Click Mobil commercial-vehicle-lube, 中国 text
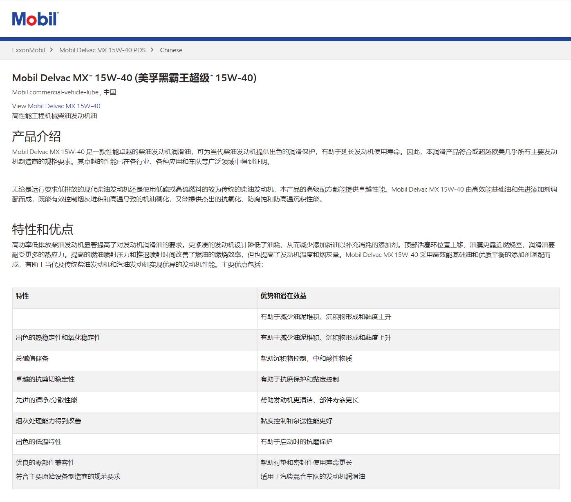571x502 pixels. tap(64, 92)
